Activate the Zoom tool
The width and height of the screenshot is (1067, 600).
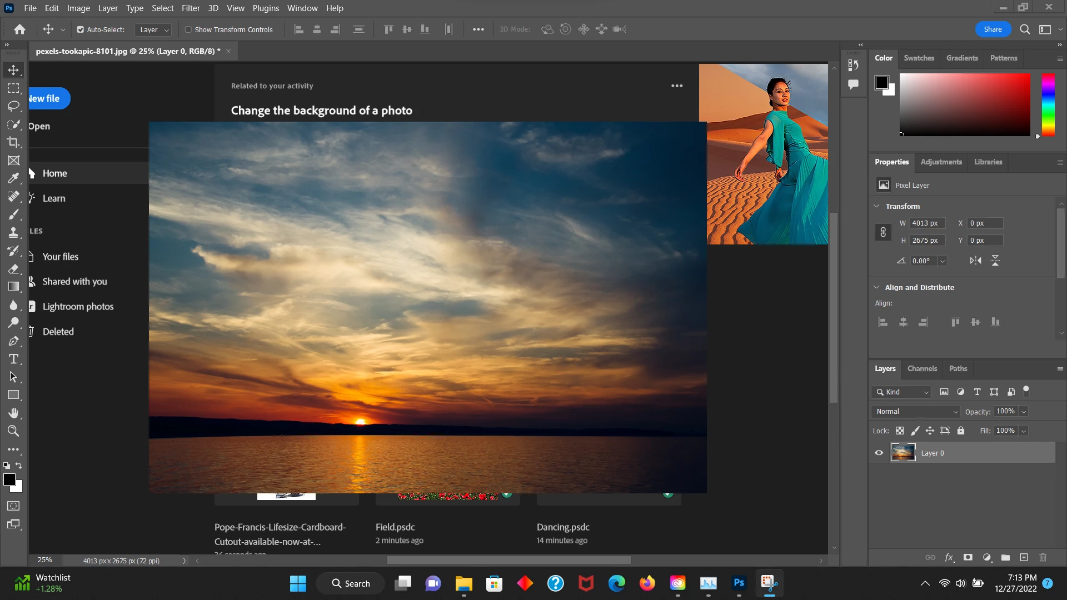(x=13, y=431)
